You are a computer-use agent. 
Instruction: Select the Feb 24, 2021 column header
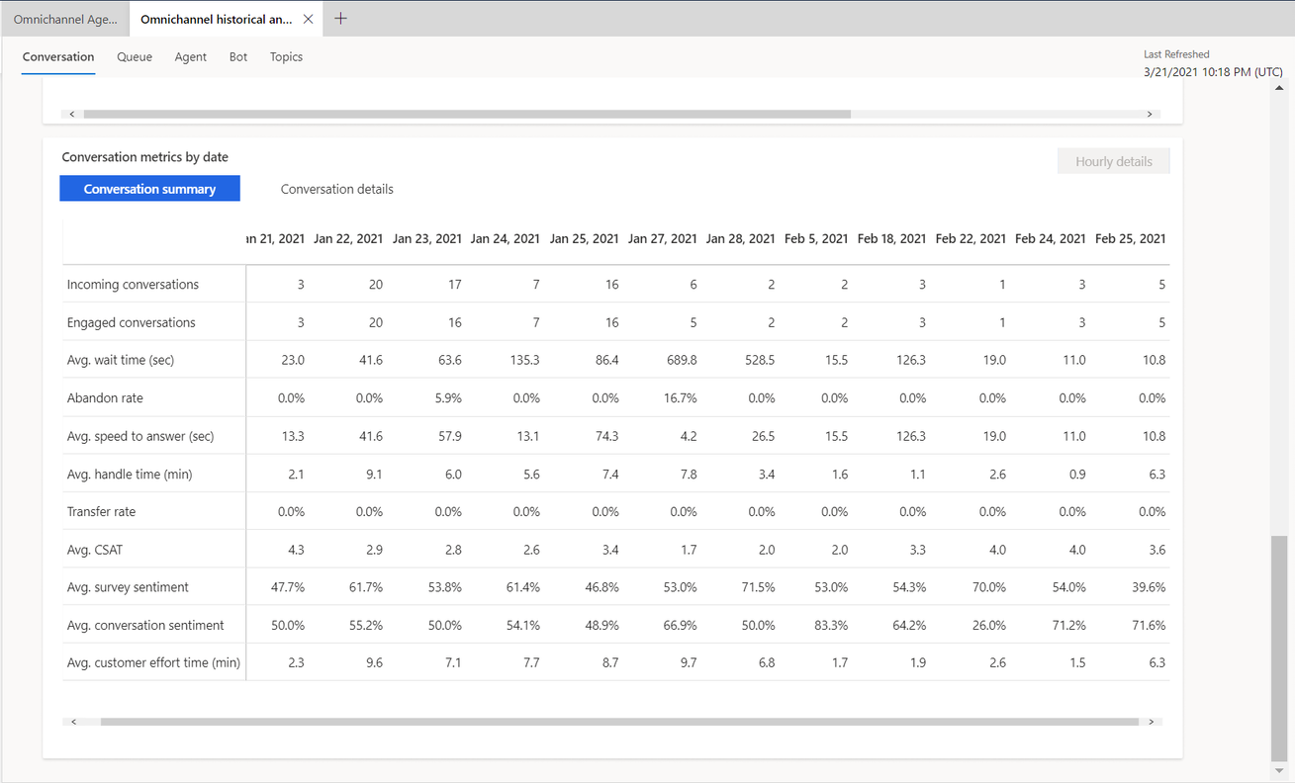(1050, 238)
